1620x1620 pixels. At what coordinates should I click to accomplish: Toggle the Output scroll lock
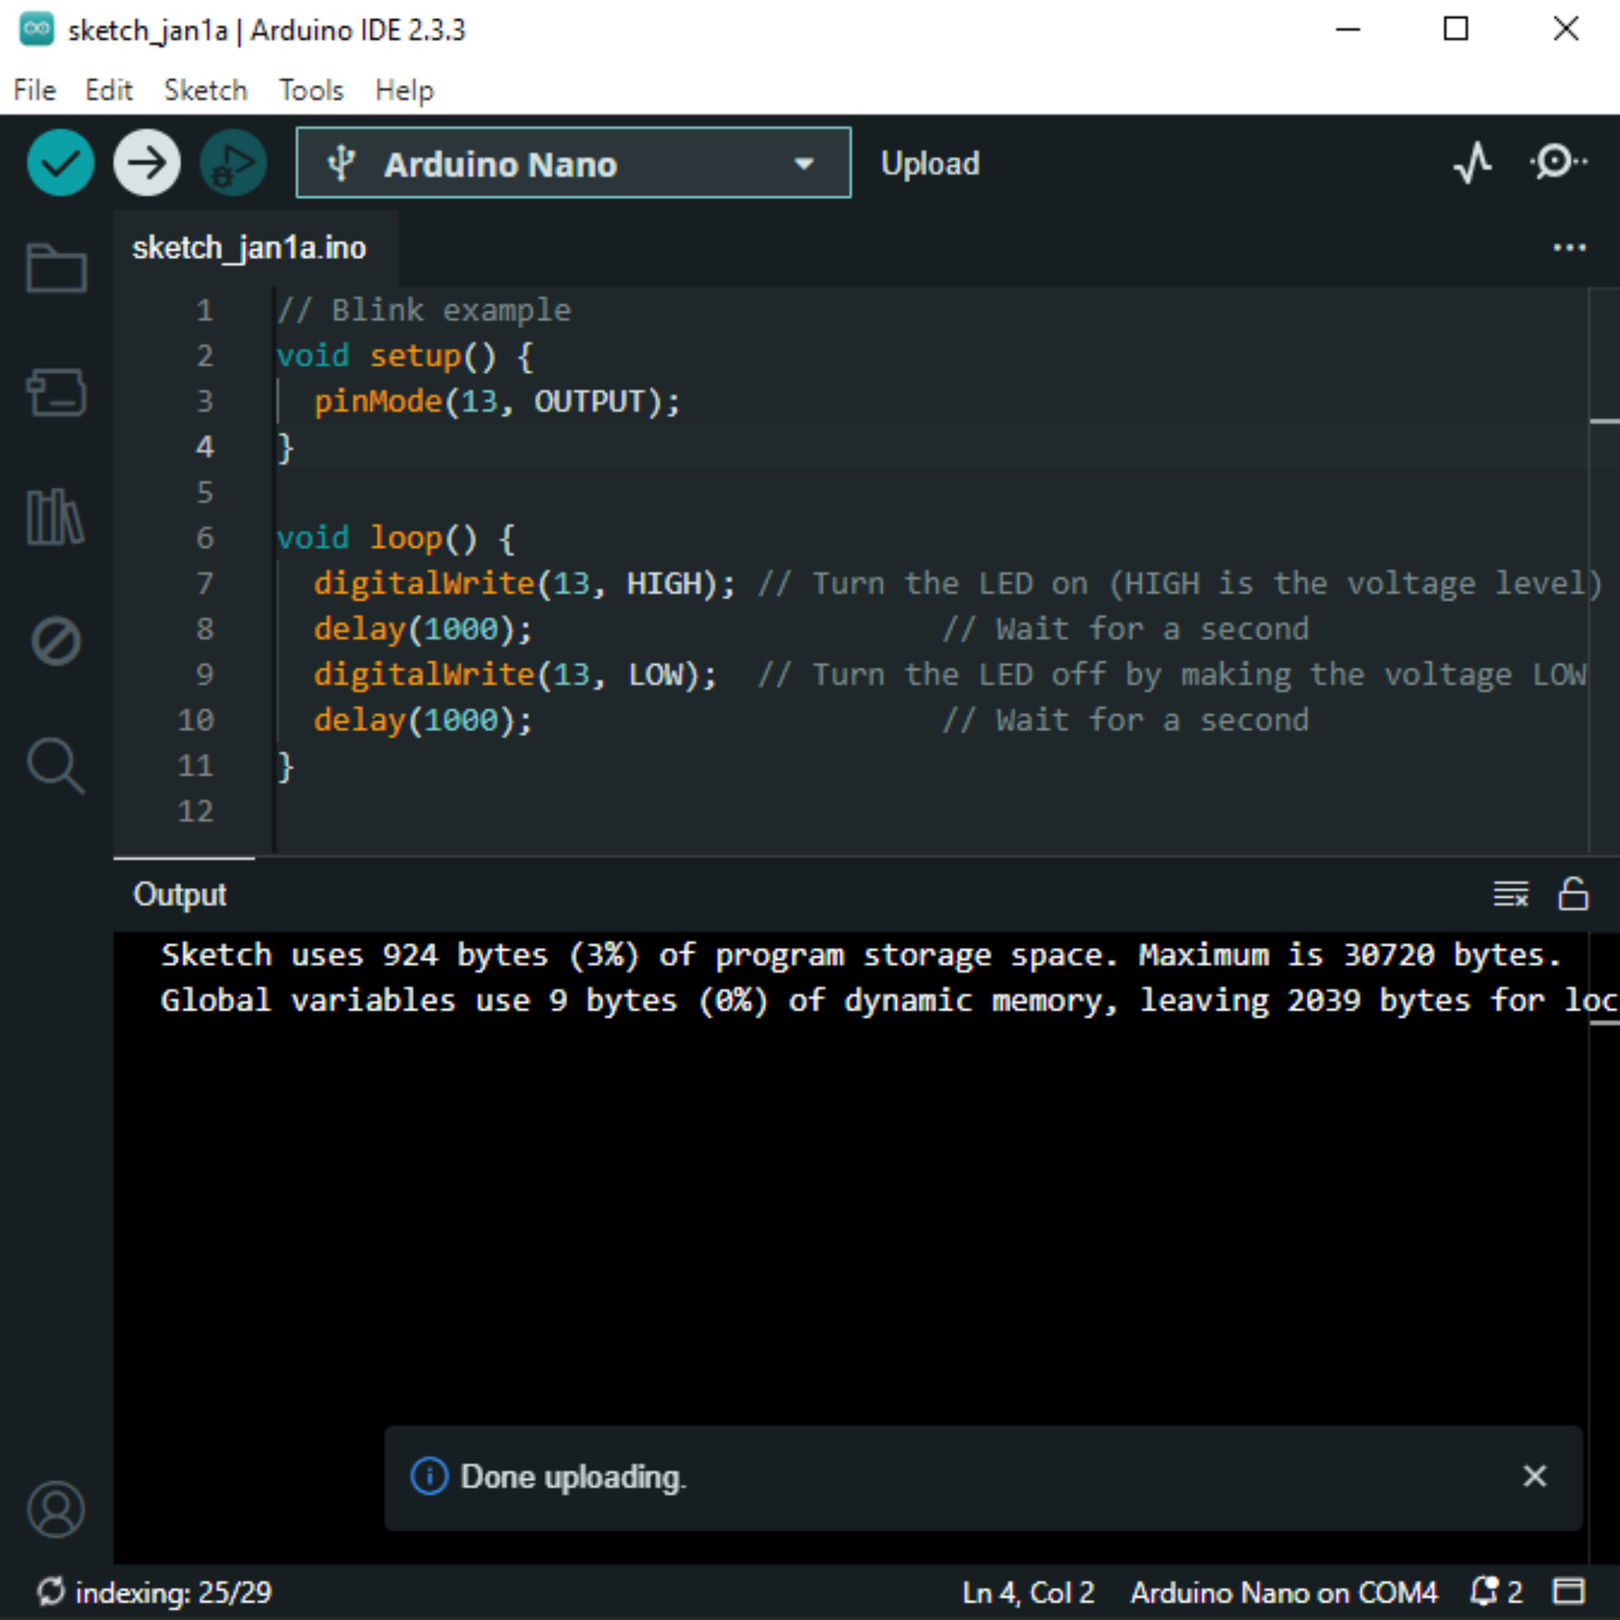[x=1573, y=894]
